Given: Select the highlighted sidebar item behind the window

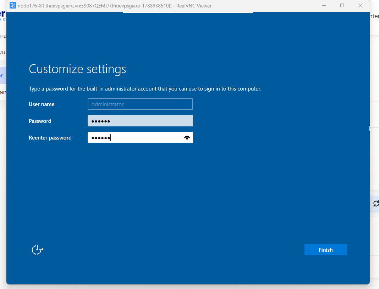Looking at the screenshot, I should click(x=3, y=76).
